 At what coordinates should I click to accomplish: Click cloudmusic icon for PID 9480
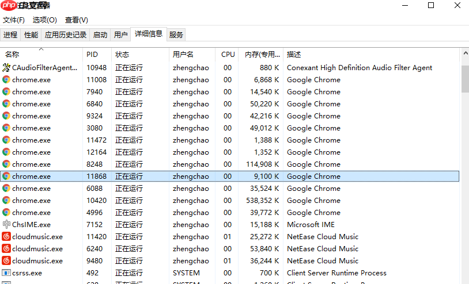point(6,261)
